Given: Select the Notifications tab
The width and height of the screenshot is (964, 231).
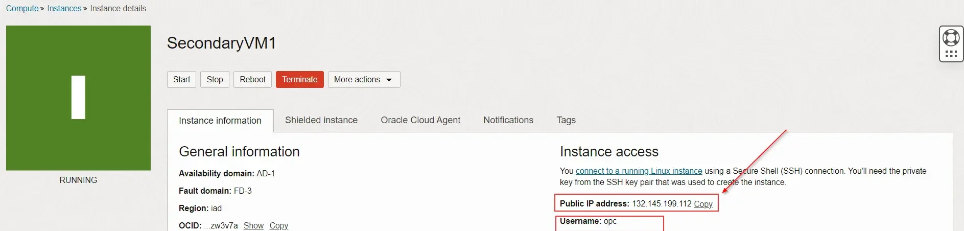Looking at the screenshot, I should (x=508, y=120).
